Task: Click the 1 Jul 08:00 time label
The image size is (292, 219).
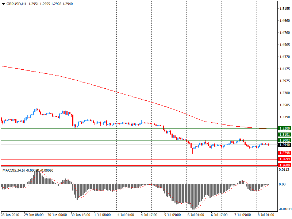Action: coord(103,215)
